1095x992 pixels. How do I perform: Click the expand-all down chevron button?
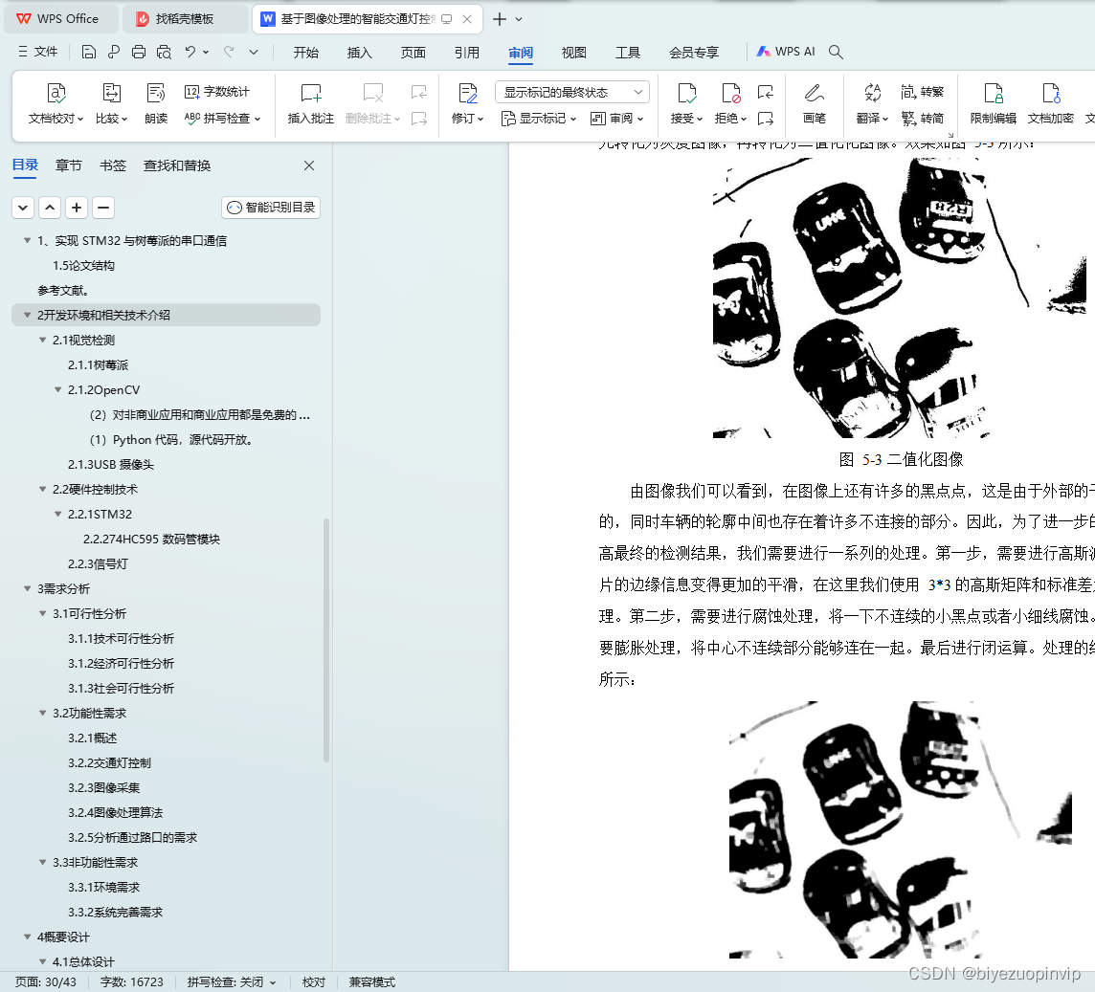23,208
